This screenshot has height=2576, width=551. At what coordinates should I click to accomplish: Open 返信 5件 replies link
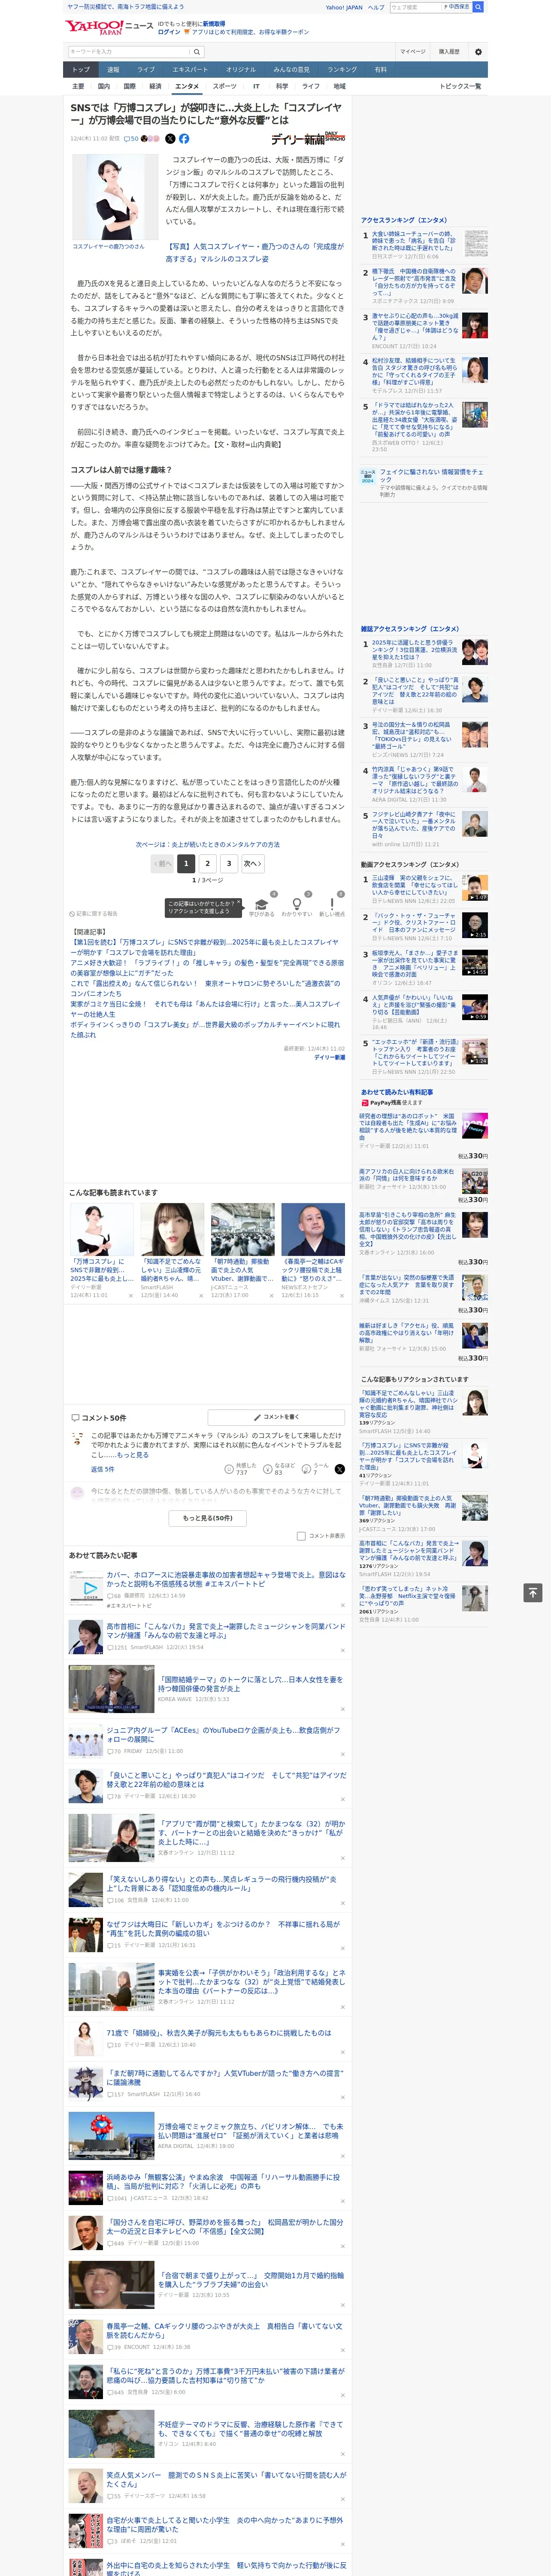tap(102, 1469)
